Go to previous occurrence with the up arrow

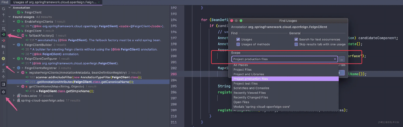point(3,15)
